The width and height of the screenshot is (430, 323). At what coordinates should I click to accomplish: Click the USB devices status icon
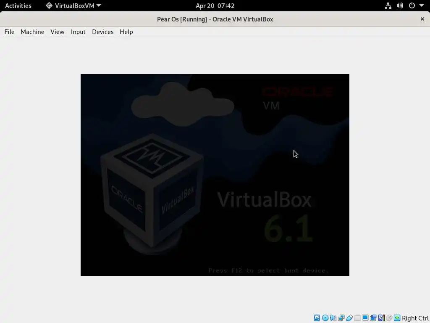349,318
